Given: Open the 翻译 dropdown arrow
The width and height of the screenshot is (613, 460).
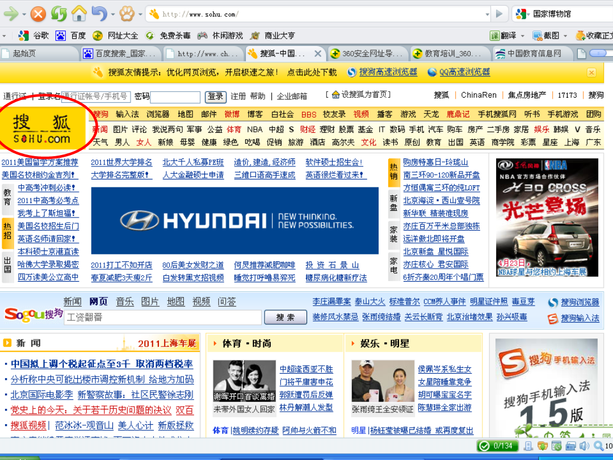Looking at the screenshot, I should coord(522,36).
